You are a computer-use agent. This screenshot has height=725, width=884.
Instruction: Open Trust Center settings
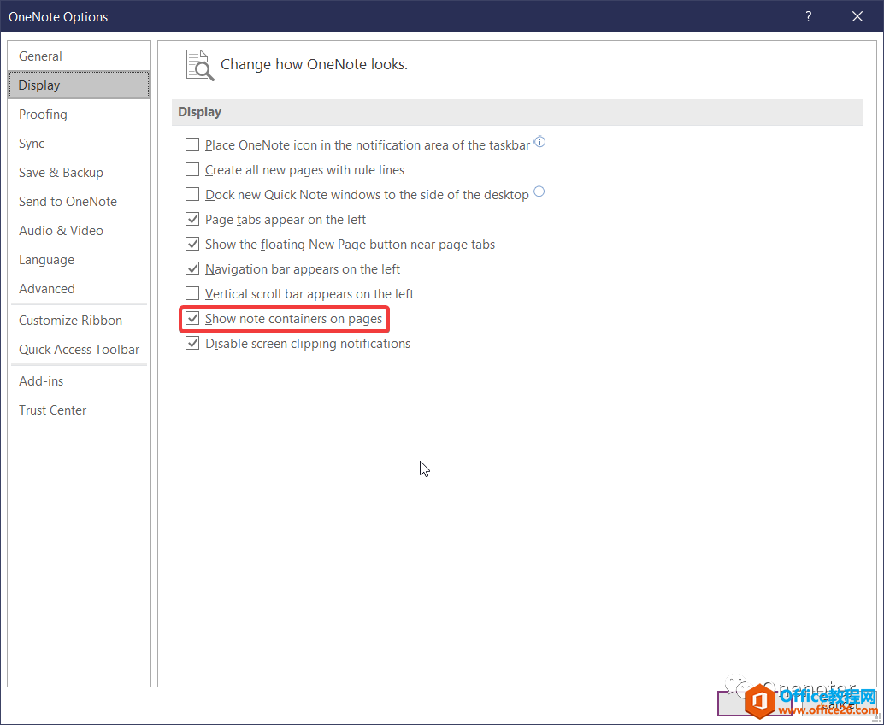[52, 410]
